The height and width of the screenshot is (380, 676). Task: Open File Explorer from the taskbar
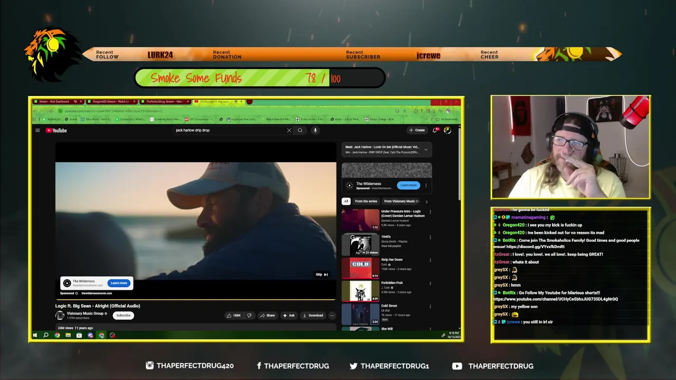pyautogui.click(x=68, y=335)
